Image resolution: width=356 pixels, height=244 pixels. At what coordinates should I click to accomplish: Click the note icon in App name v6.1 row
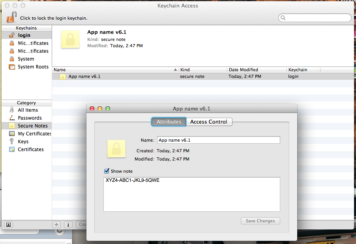tap(63, 77)
